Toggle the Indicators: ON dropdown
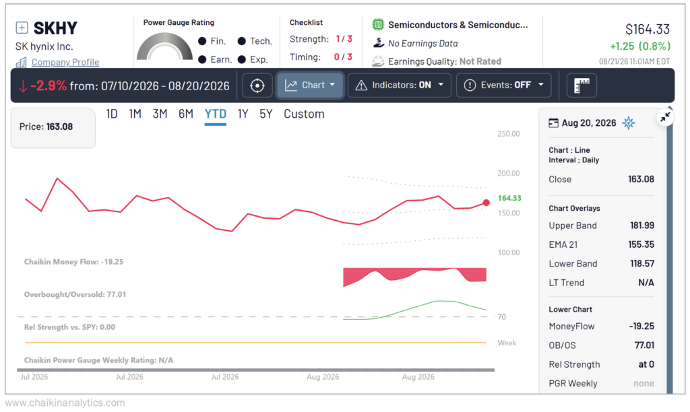The height and width of the screenshot is (412, 690). coord(399,85)
